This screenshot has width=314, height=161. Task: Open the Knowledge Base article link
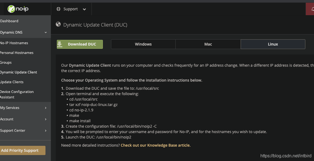coord(156,145)
